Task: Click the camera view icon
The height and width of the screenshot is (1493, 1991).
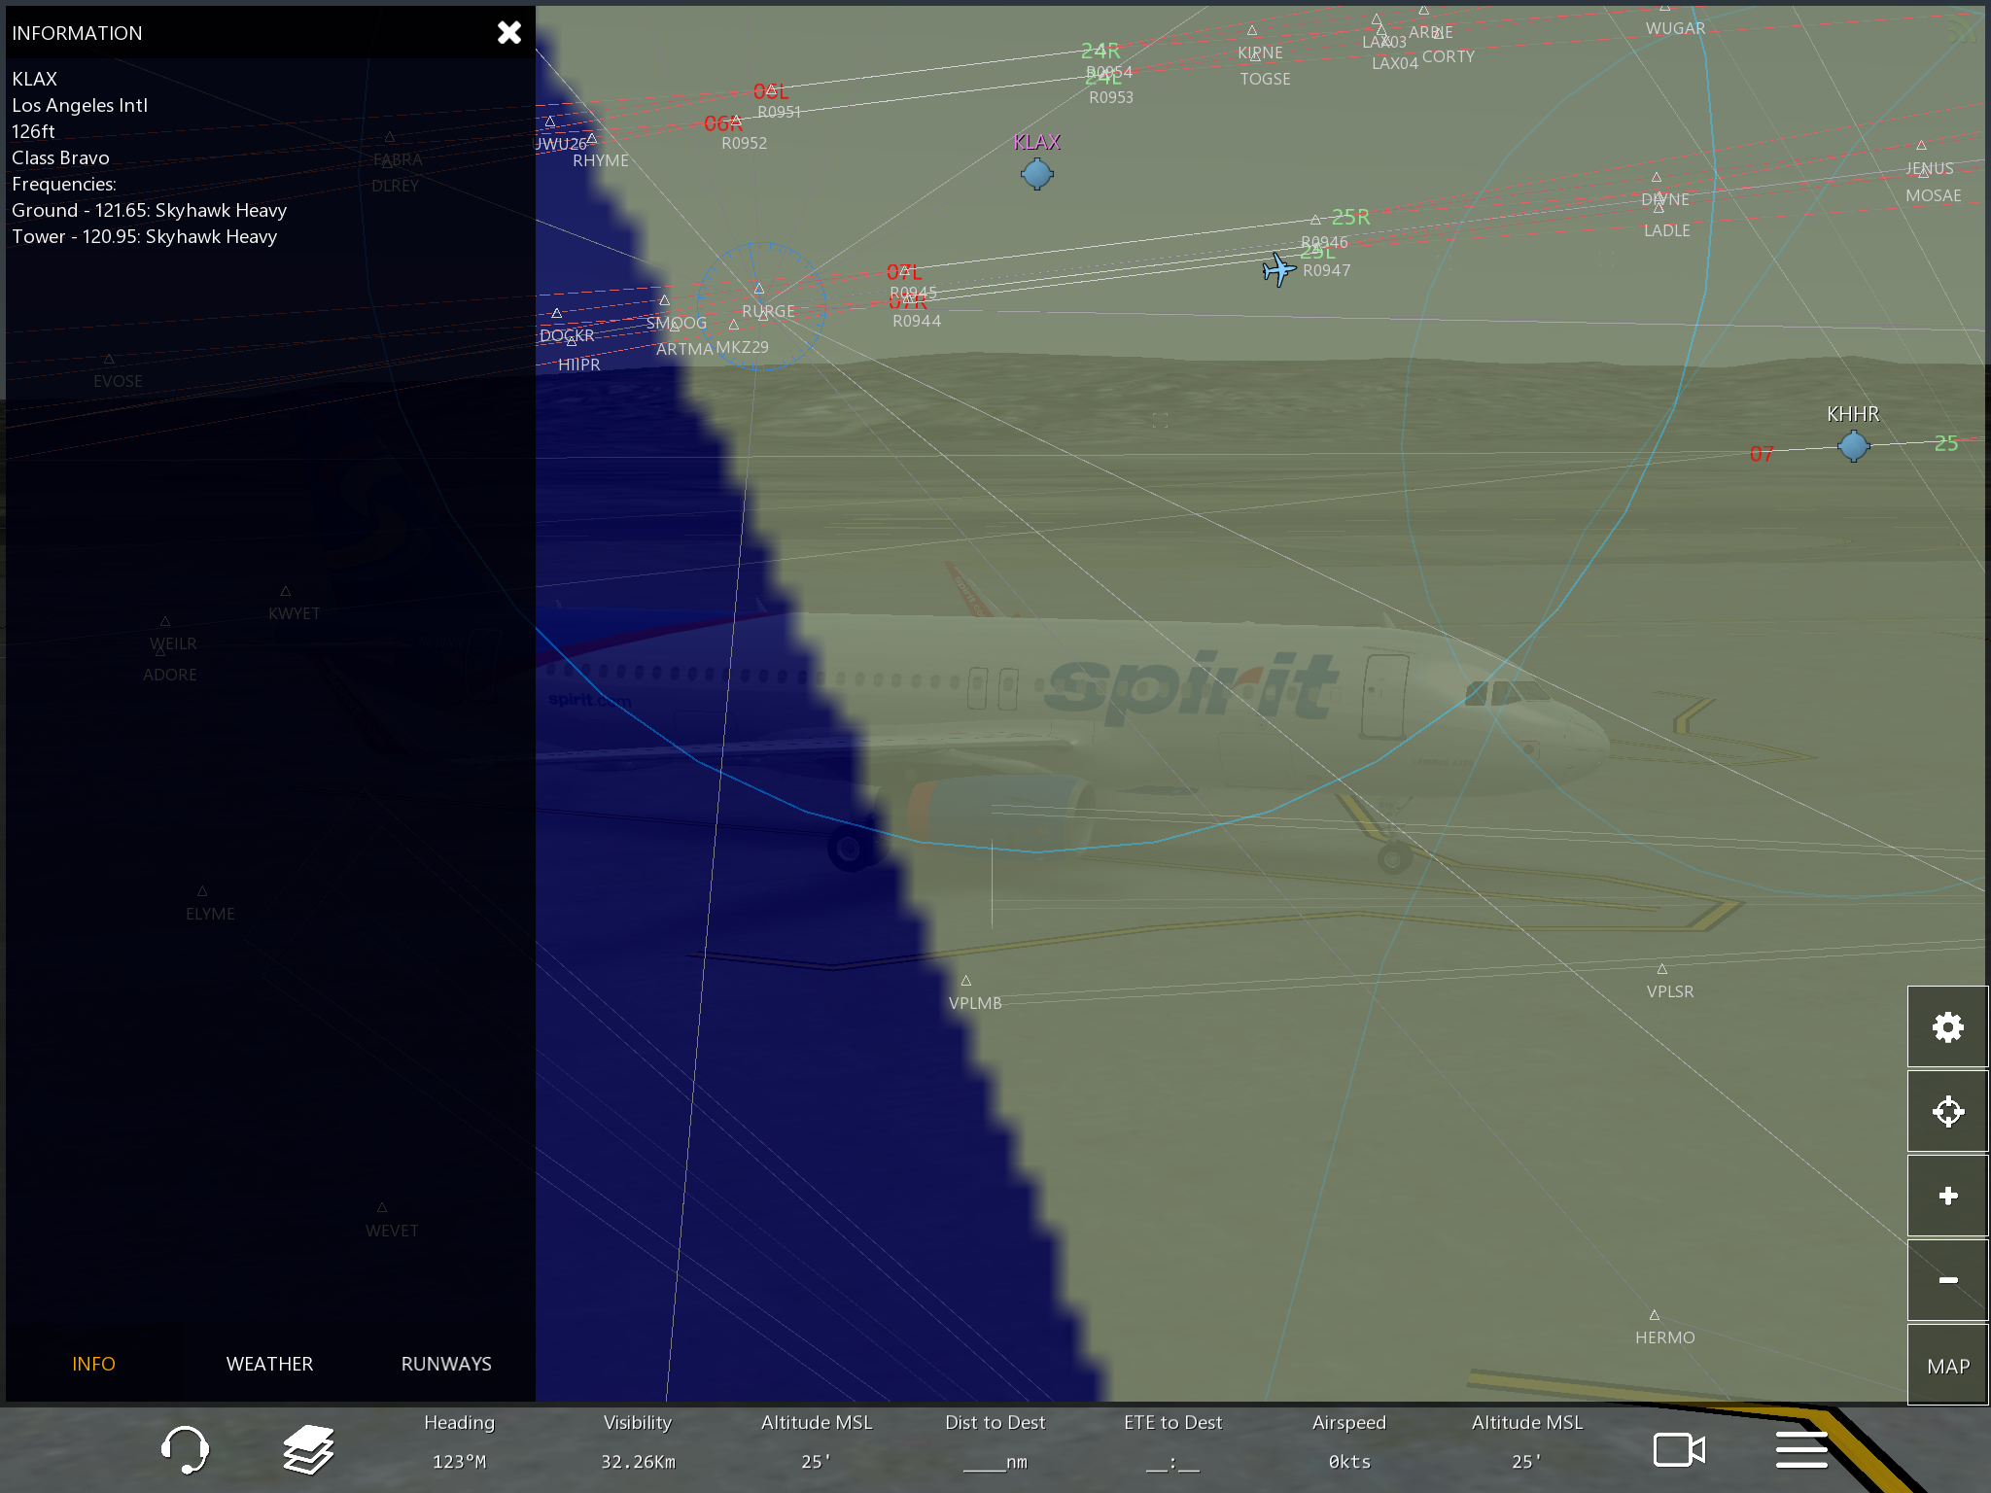Action: [1679, 1449]
